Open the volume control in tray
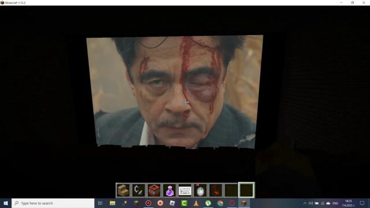The width and height of the screenshot is (370, 208). coord(311,203)
